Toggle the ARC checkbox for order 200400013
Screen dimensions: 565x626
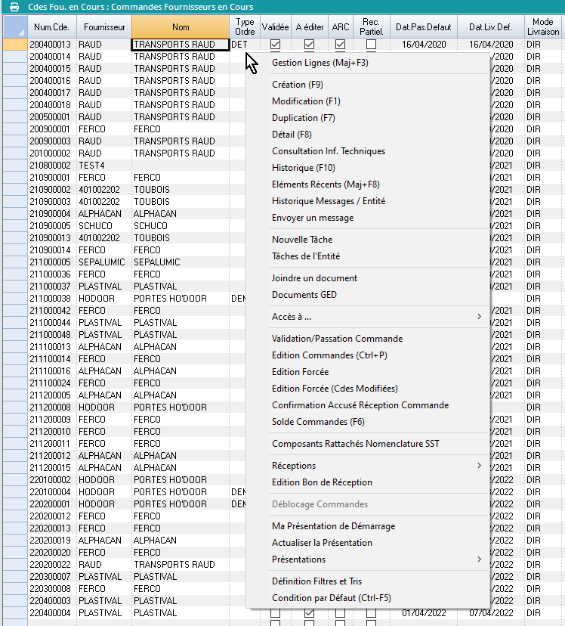pos(341,45)
